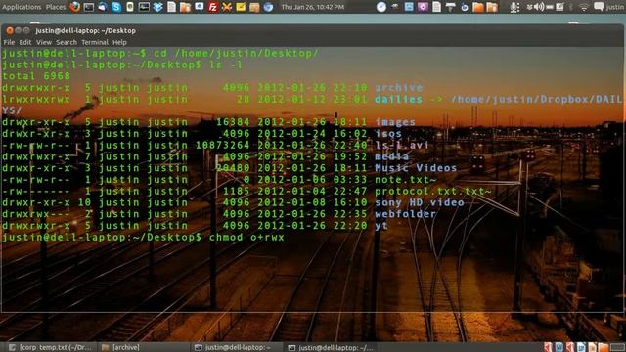Open the image viewer launcher icon
Viewport: 626px width, 352px height.
409,7
